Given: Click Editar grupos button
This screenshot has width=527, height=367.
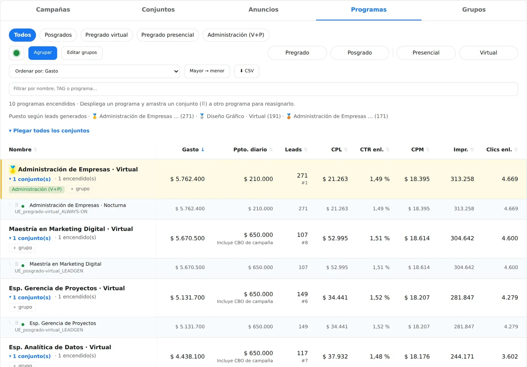Looking at the screenshot, I should click(x=82, y=53).
